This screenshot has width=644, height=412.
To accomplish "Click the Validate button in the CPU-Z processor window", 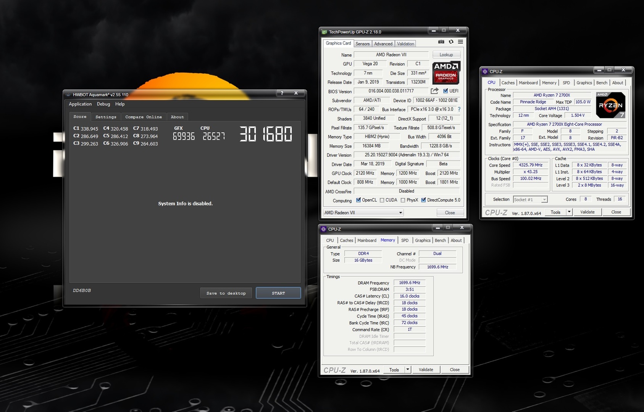I will coord(587,212).
